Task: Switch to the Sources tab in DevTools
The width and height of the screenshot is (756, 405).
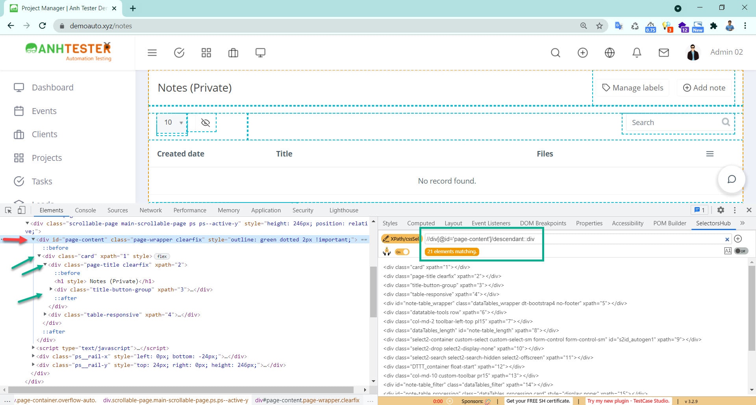Action: pyautogui.click(x=118, y=210)
